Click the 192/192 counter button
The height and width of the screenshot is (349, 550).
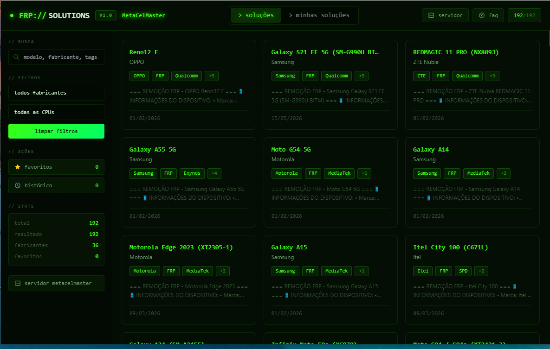524,15
